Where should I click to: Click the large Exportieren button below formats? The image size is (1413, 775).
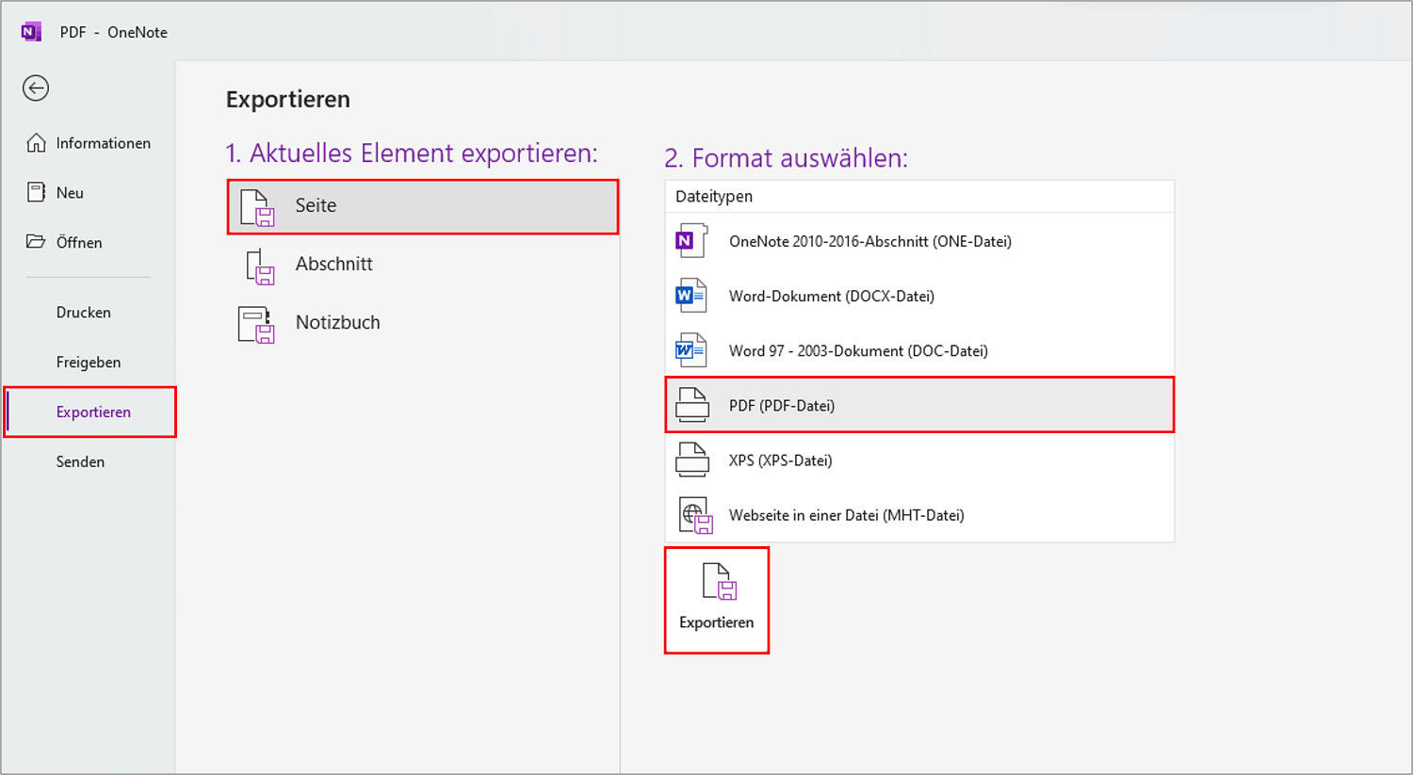[717, 600]
